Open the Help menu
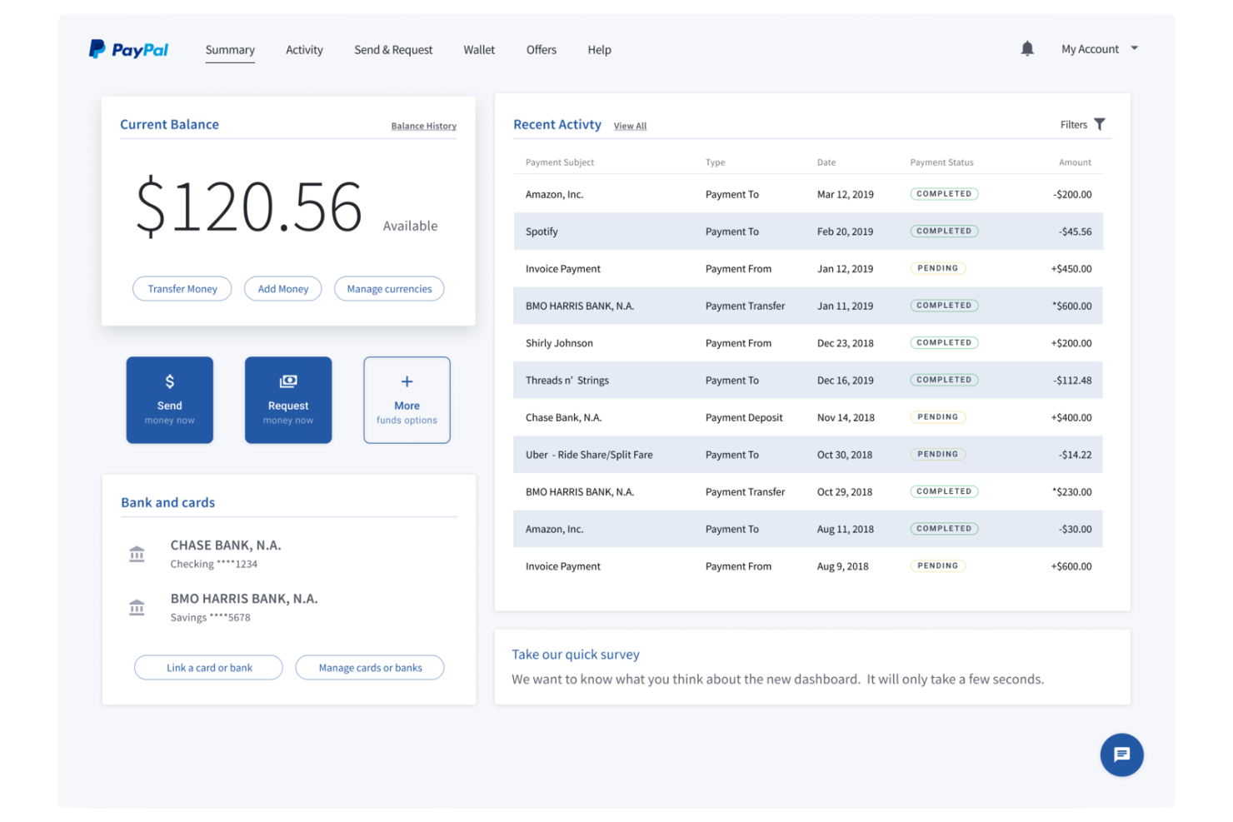 pos(599,49)
